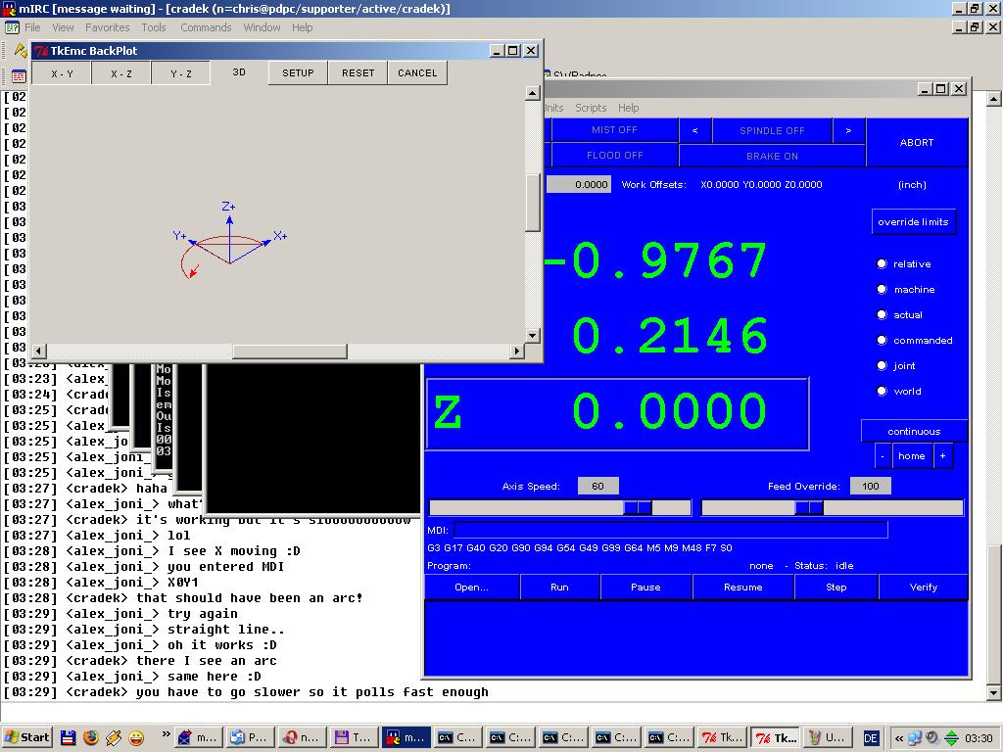Screen dimensions: 1003x752
Task: Open the mIRC channel window icon
Action: click(19, 75)
